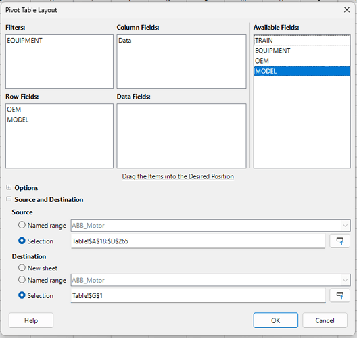Image resolution: width=357 pixels, height=338 pixels.
Task: Click the shrink icon beside Destination selection field
Action: click(x=339, y=295)
